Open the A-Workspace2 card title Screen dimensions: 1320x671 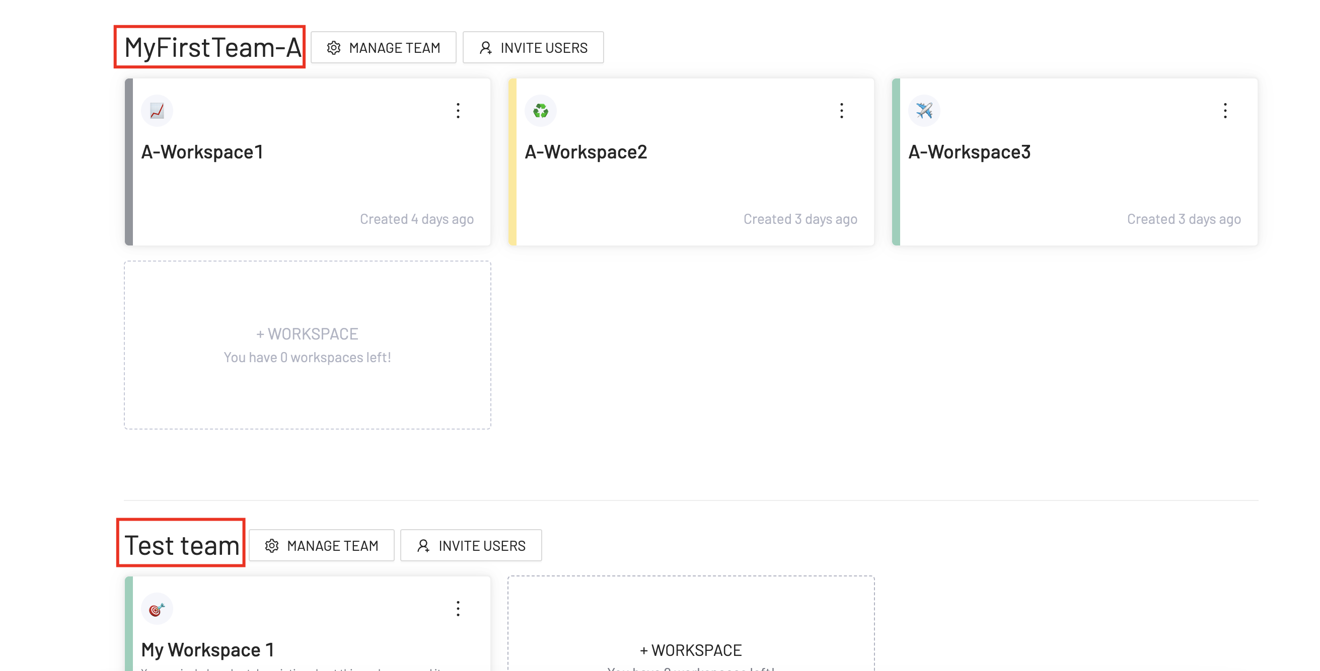(585, 152)
